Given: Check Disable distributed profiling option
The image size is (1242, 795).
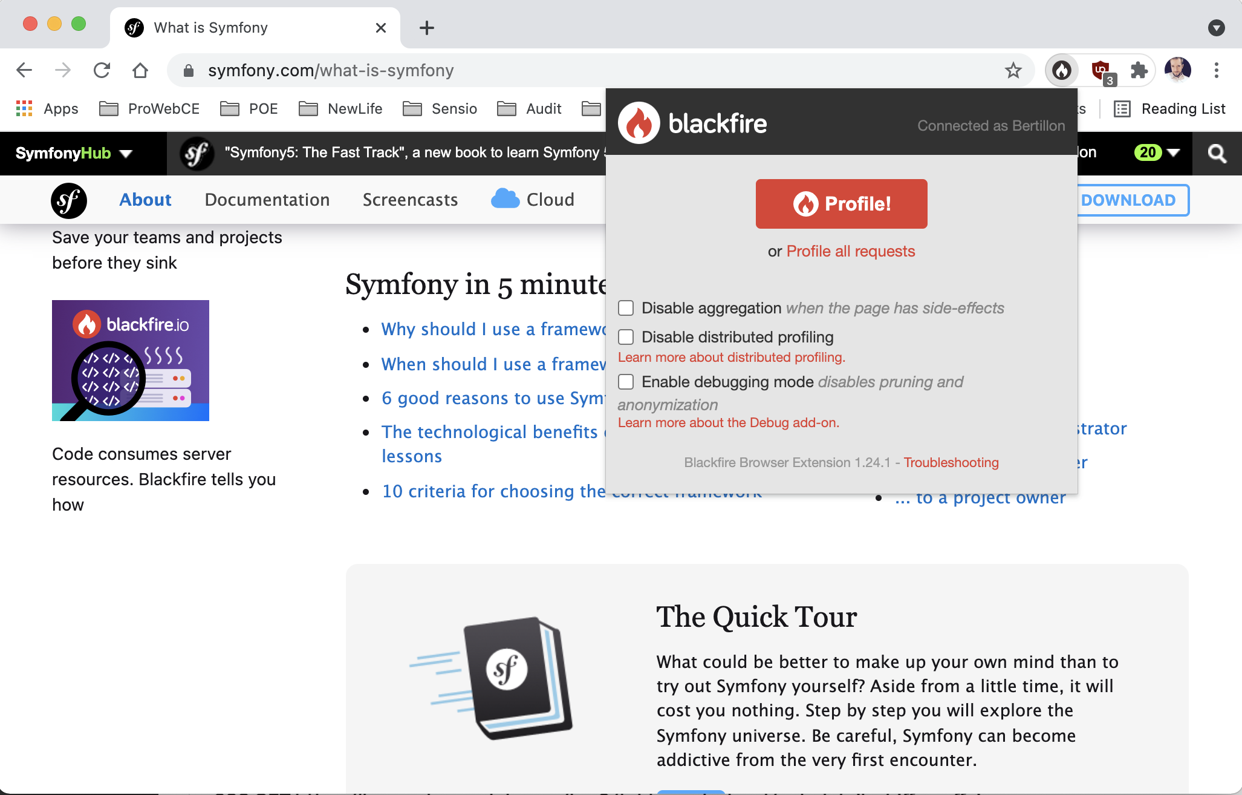Looking at the screenshot, I should click(x=626, y=337).
